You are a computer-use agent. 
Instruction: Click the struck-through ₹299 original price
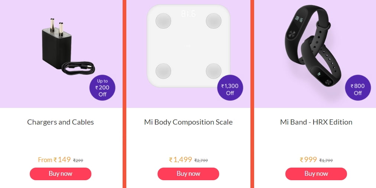tap(78, 161)
